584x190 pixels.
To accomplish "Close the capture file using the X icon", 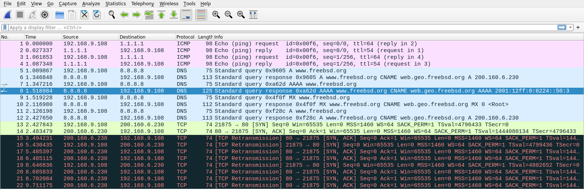I will pos(84,15).
